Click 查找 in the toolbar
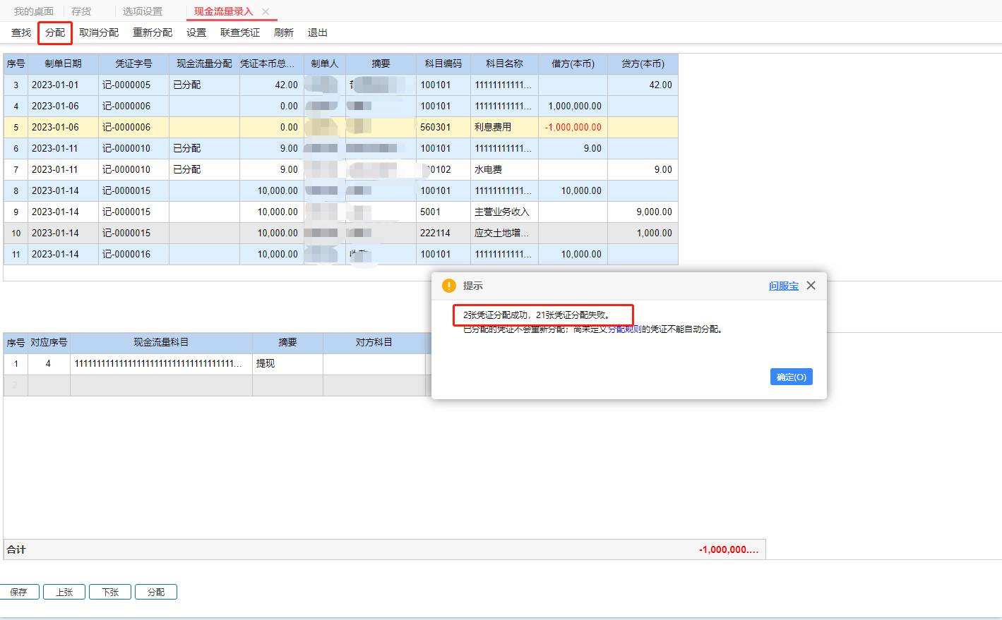1002x620 pixels. pyautogui.click(x=21, y=32)
